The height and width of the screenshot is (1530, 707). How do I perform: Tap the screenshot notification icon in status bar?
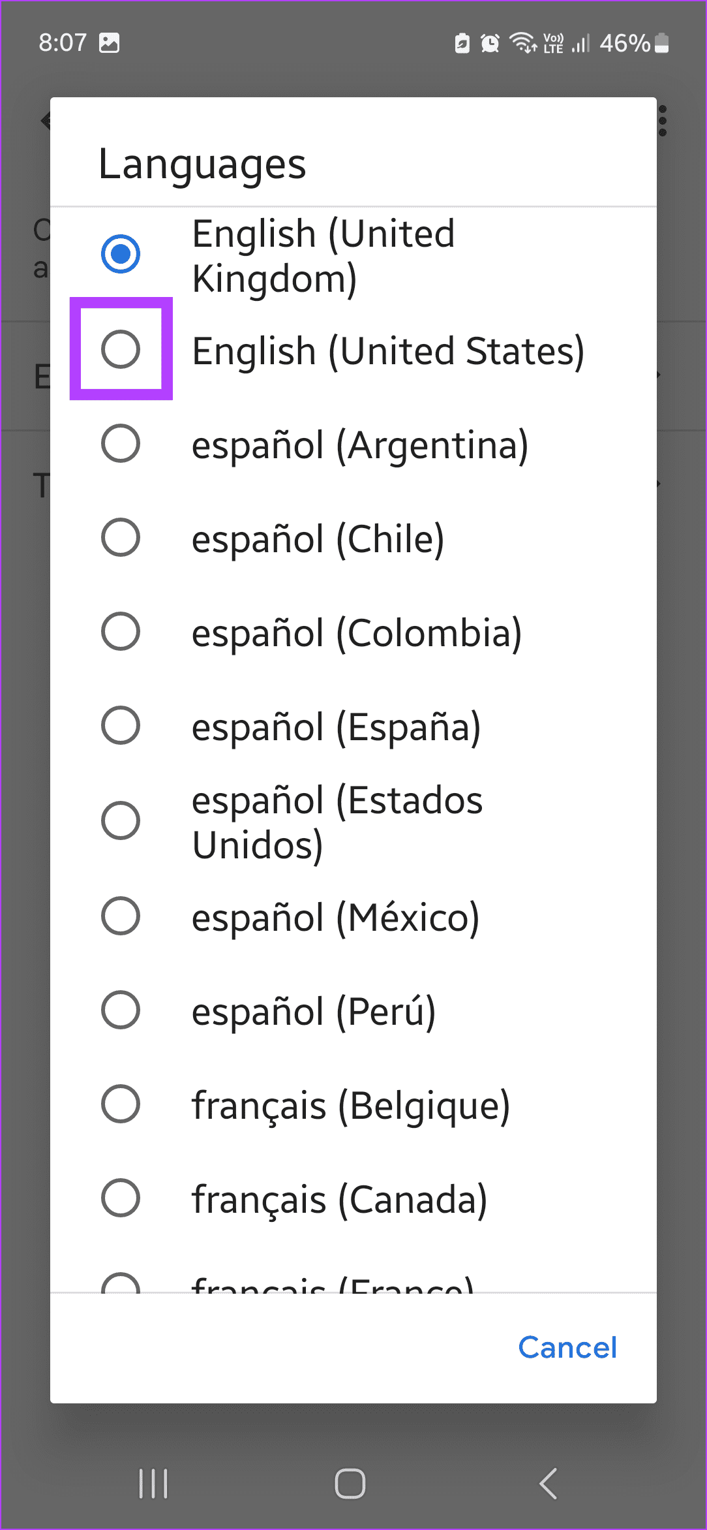[110, 42]
